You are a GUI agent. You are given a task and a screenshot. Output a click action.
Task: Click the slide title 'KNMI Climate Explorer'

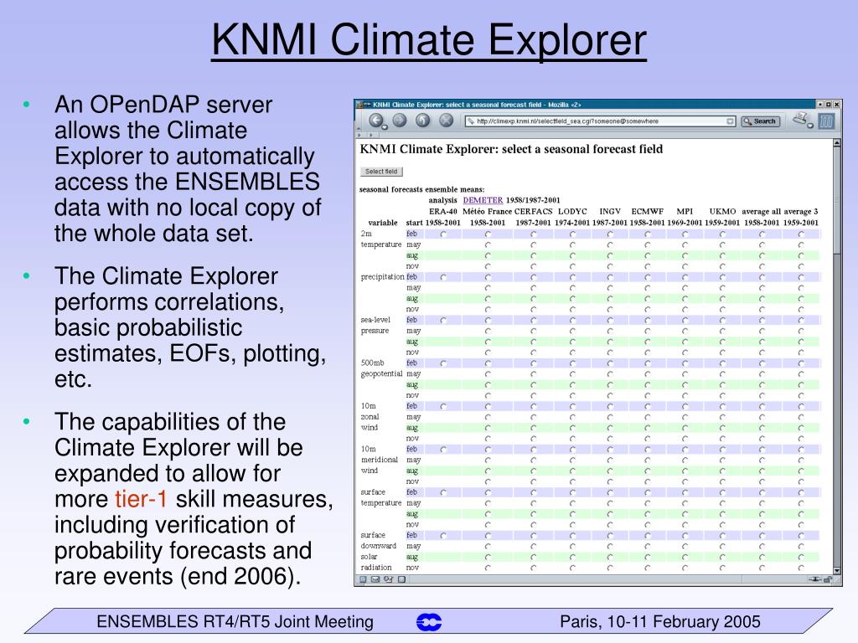(429, 40)
